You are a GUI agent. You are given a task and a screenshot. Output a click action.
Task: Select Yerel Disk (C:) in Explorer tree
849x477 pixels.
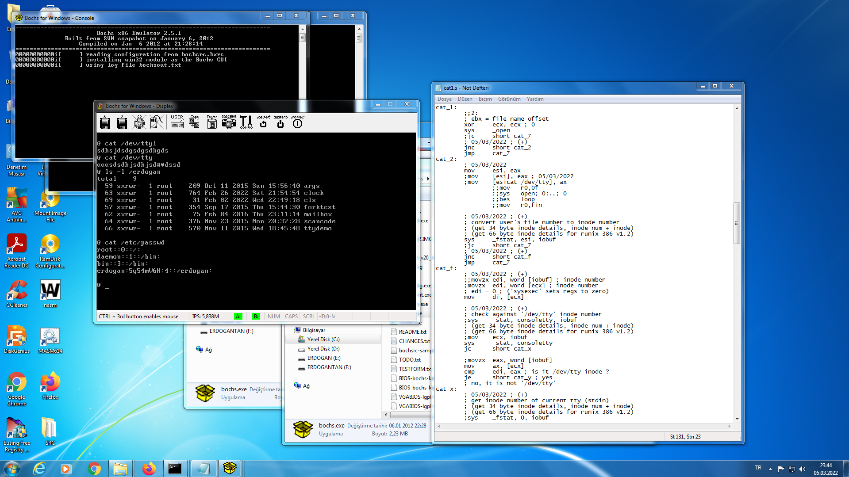(333, 340)
